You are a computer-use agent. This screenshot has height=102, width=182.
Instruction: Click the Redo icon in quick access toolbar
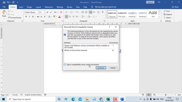point(13,2)
